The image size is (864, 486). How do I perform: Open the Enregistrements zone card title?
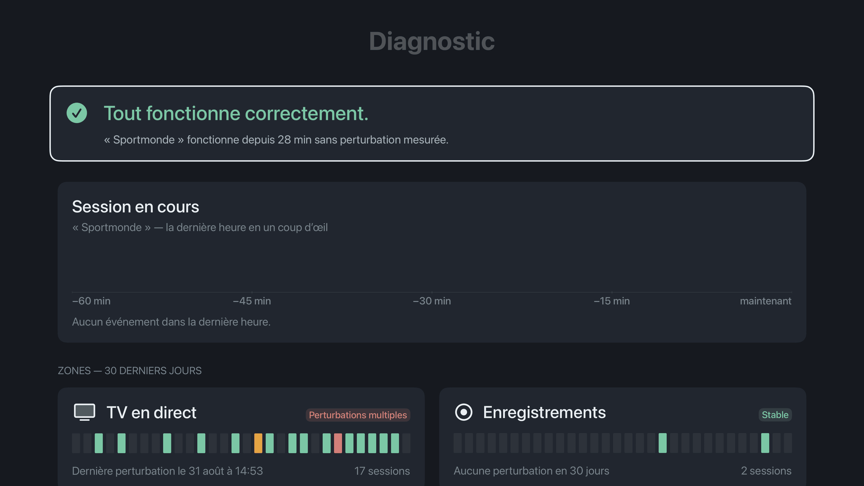pyautogui.click(x=544, y=413)
